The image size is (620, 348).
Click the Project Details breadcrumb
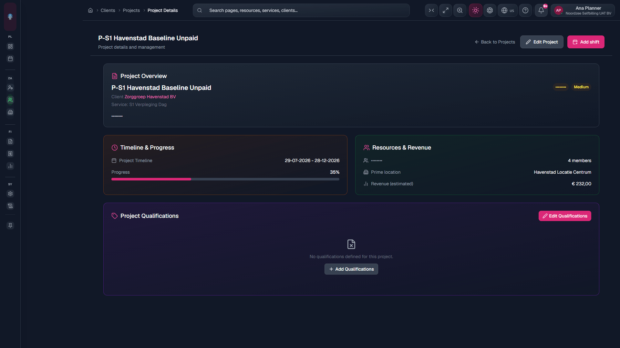pos(163,10)
